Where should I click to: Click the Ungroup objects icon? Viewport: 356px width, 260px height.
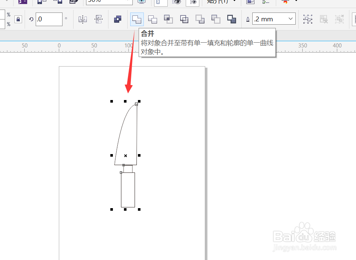point(324,19)
